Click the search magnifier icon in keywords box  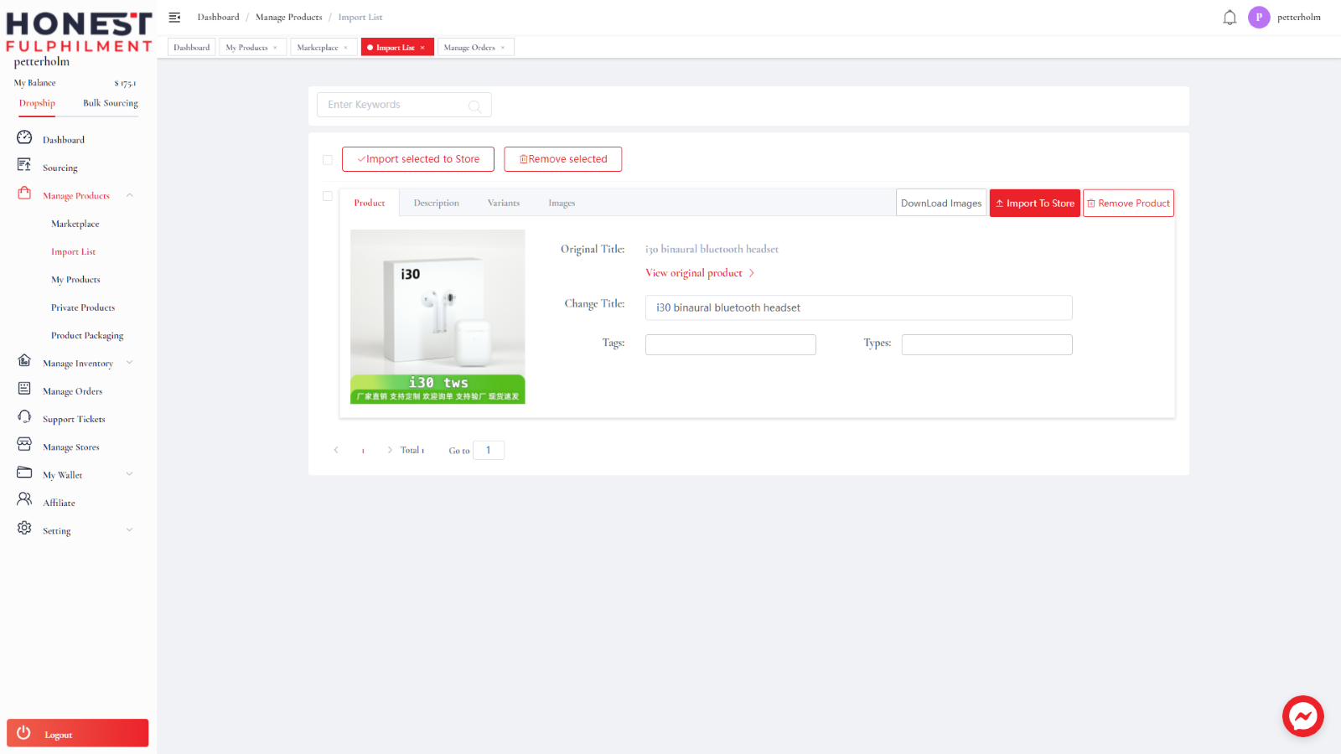pyautogui.click(x=474, y=106)
